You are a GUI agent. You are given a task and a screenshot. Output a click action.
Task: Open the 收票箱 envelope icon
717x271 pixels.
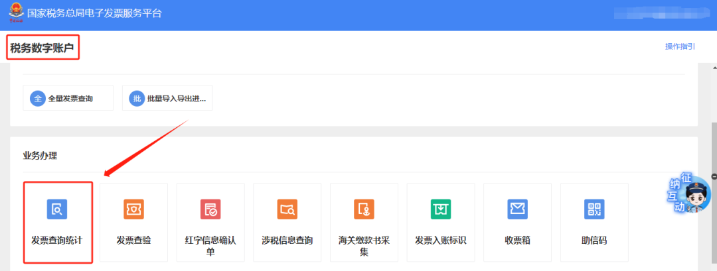click(517, 209)
